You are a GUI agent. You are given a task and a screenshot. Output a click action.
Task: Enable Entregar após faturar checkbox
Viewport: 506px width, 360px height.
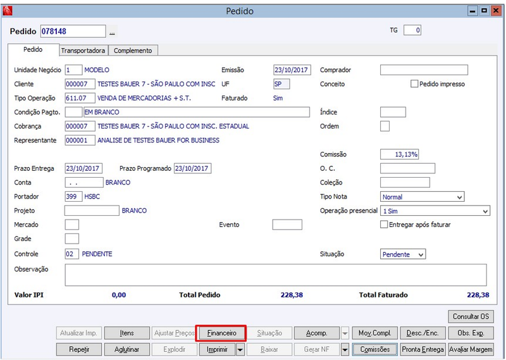tap(384, 225)
